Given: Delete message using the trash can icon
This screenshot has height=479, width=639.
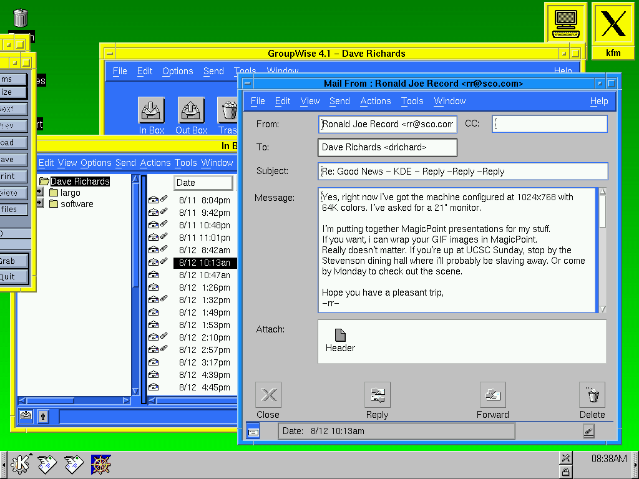Looking at the screenshot, I should coord(592,395).
